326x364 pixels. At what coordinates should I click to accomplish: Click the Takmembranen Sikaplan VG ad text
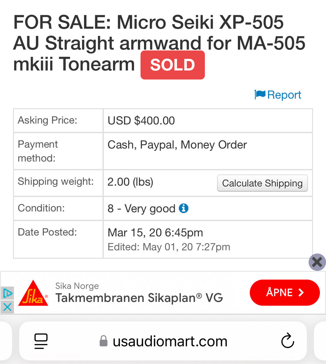[x=139, y=298]
